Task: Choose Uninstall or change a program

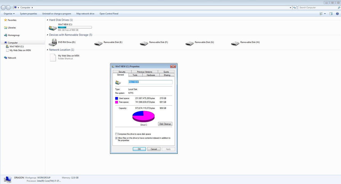Action: (x=57, y=14)
